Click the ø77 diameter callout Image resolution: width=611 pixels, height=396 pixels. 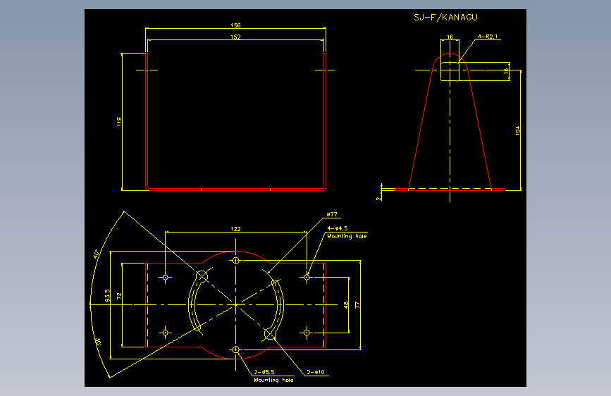[x=332, y=214]
